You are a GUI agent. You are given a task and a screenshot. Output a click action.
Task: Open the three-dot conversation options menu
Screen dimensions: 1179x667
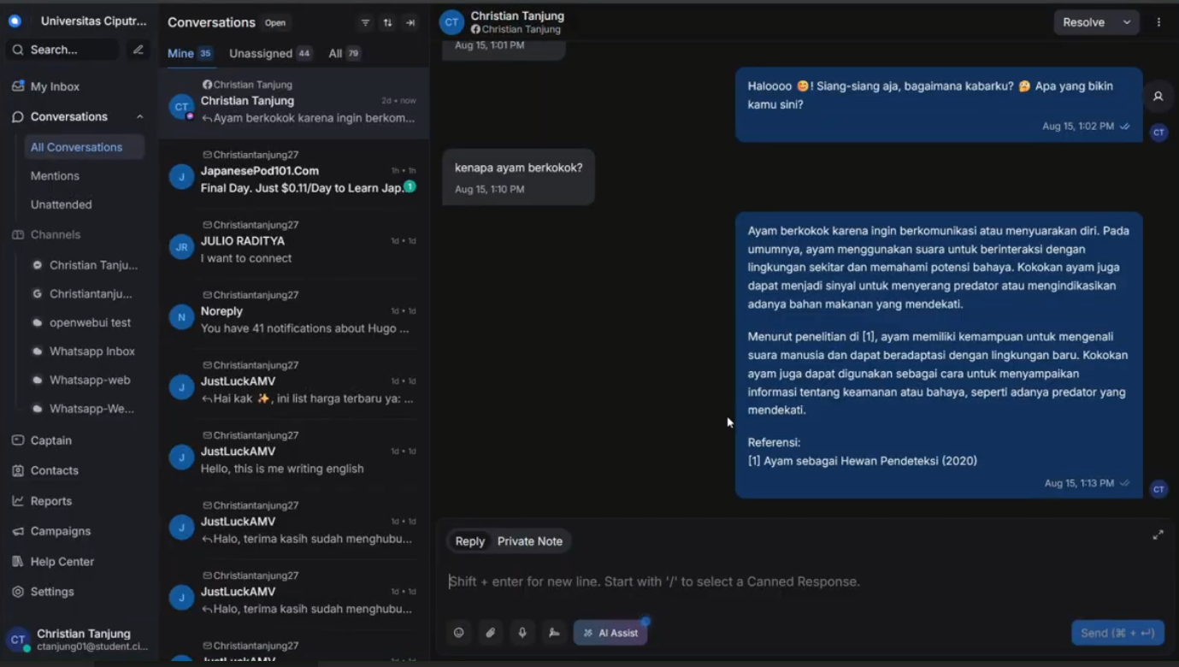[1158, 22]
